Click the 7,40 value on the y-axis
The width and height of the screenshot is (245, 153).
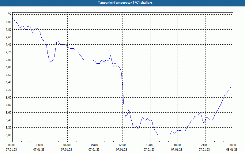click(x=9, y=45)
